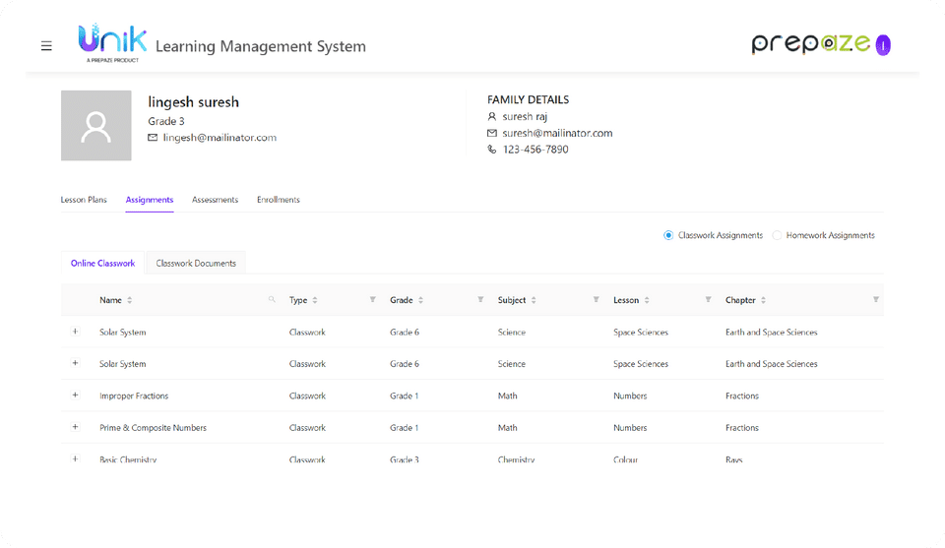Click lingesh@mailinator.com email address
The image size is (945, 548).
coord(220,138)
